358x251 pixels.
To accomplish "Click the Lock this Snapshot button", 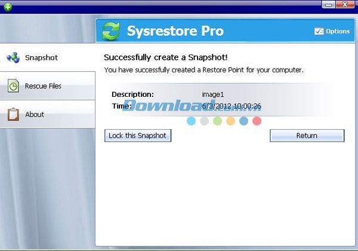I will (x=138, y=136).
